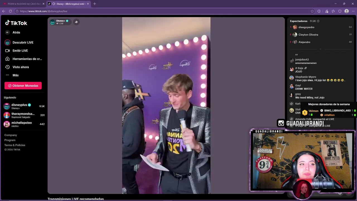Open viewer Alejandro's profile

pos(304,42)
